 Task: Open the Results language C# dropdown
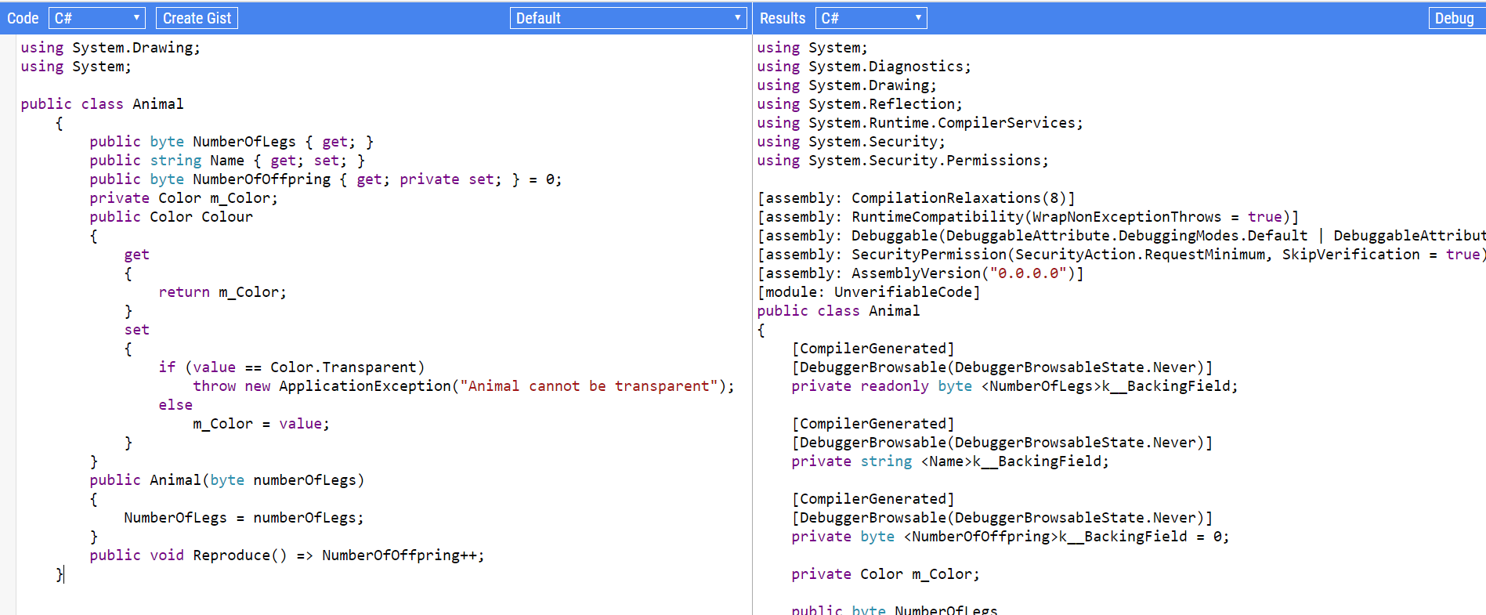pos(870,18)
